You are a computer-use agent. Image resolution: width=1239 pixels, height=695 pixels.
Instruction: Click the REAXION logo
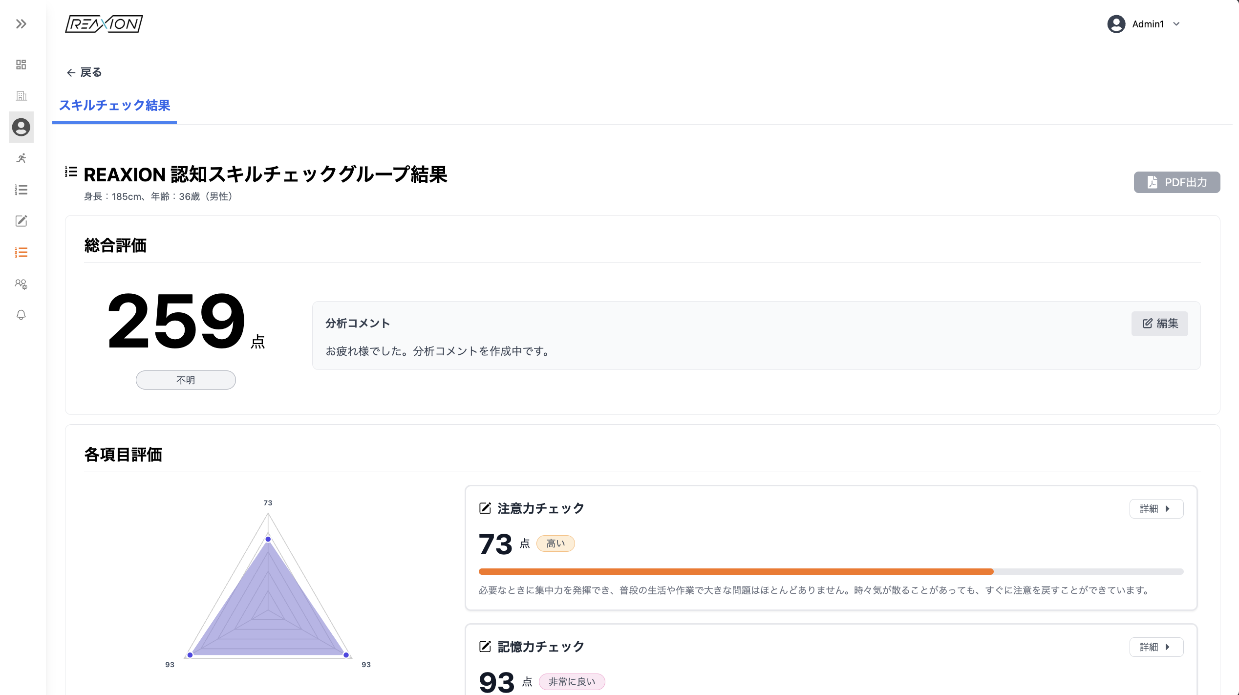coord(103,24)
